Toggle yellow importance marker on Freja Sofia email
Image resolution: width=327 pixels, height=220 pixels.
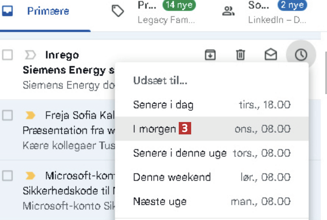coord(31,115)
